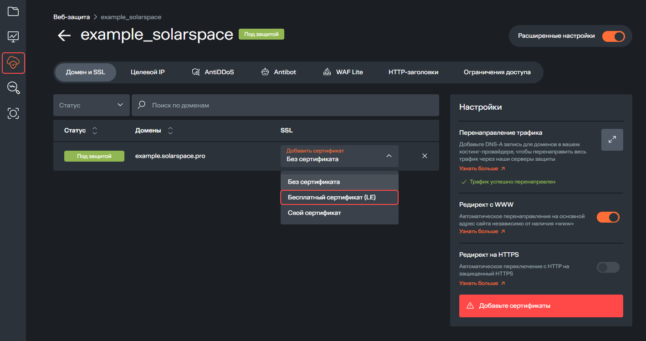
Task: Select the cloud shield web protection icon
Action: tap(13, 63)
